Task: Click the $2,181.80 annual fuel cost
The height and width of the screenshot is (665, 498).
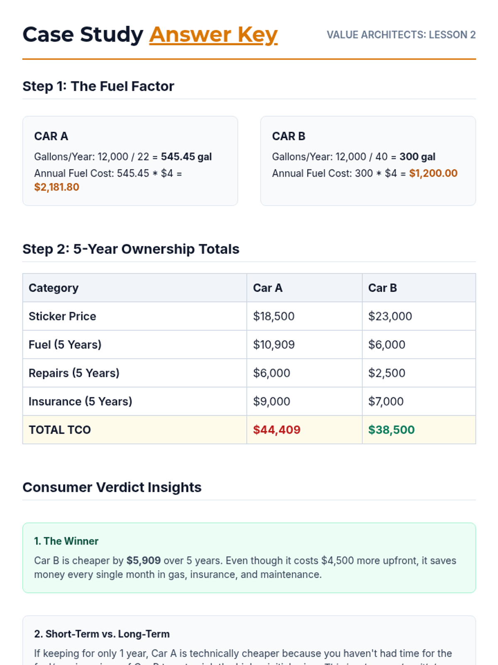Action: [x=57, y=187]
